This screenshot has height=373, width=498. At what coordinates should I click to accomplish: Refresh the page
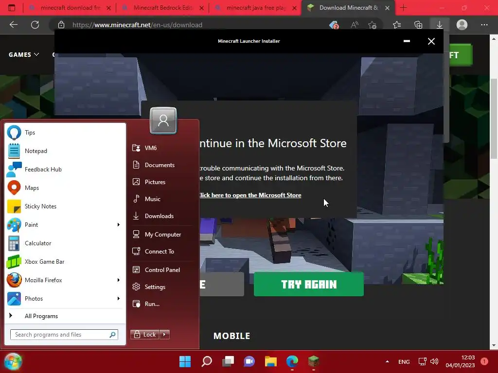[35, 25]
